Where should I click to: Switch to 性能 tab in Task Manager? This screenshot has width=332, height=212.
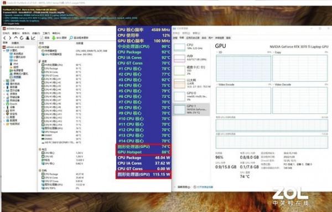point(181,38)
